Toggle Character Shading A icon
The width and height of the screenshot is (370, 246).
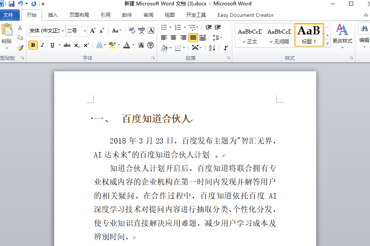click(141, 45)
